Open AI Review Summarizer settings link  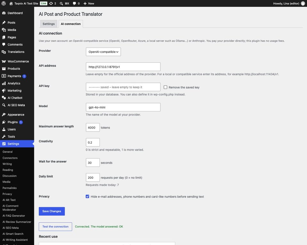pyautogui.click(x=17, y=222)
